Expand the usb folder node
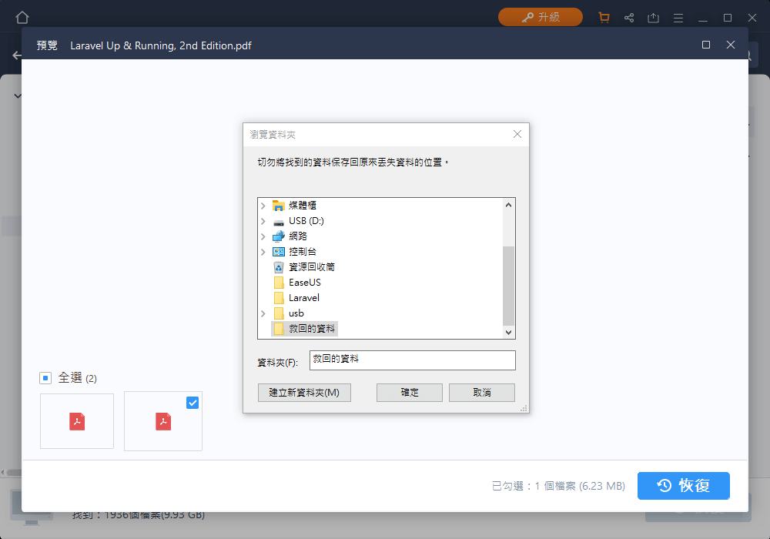 264,313
